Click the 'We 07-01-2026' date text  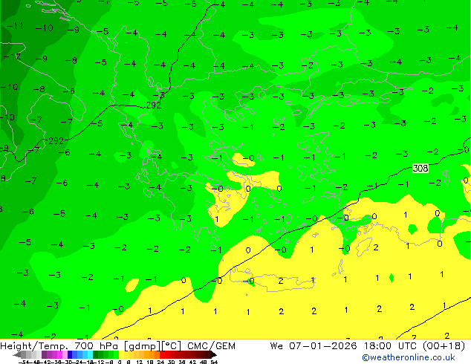pyautogui.click(x=314, y=346)
